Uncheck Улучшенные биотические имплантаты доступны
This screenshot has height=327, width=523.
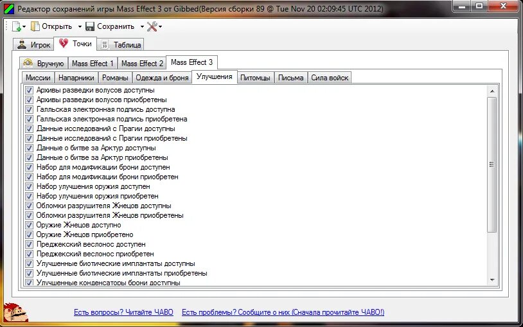click(x=30, y=263)
